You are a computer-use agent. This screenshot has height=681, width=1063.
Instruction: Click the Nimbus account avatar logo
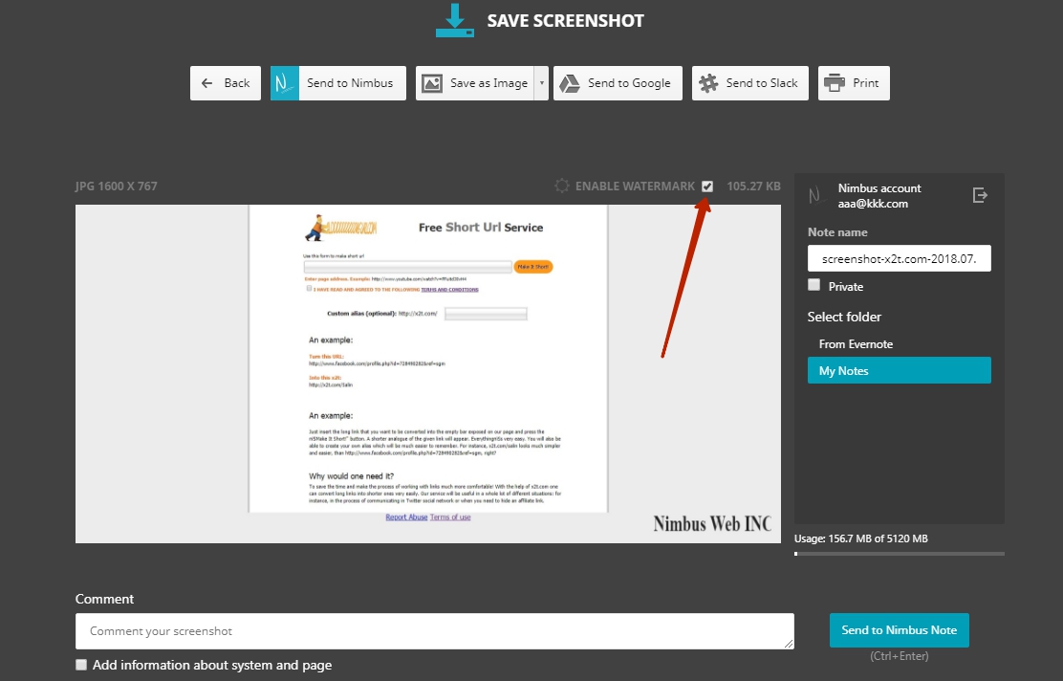(x=818, y=195)
